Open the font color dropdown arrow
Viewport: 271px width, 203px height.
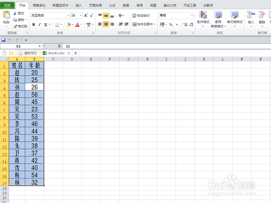click(x=81, y=24)
